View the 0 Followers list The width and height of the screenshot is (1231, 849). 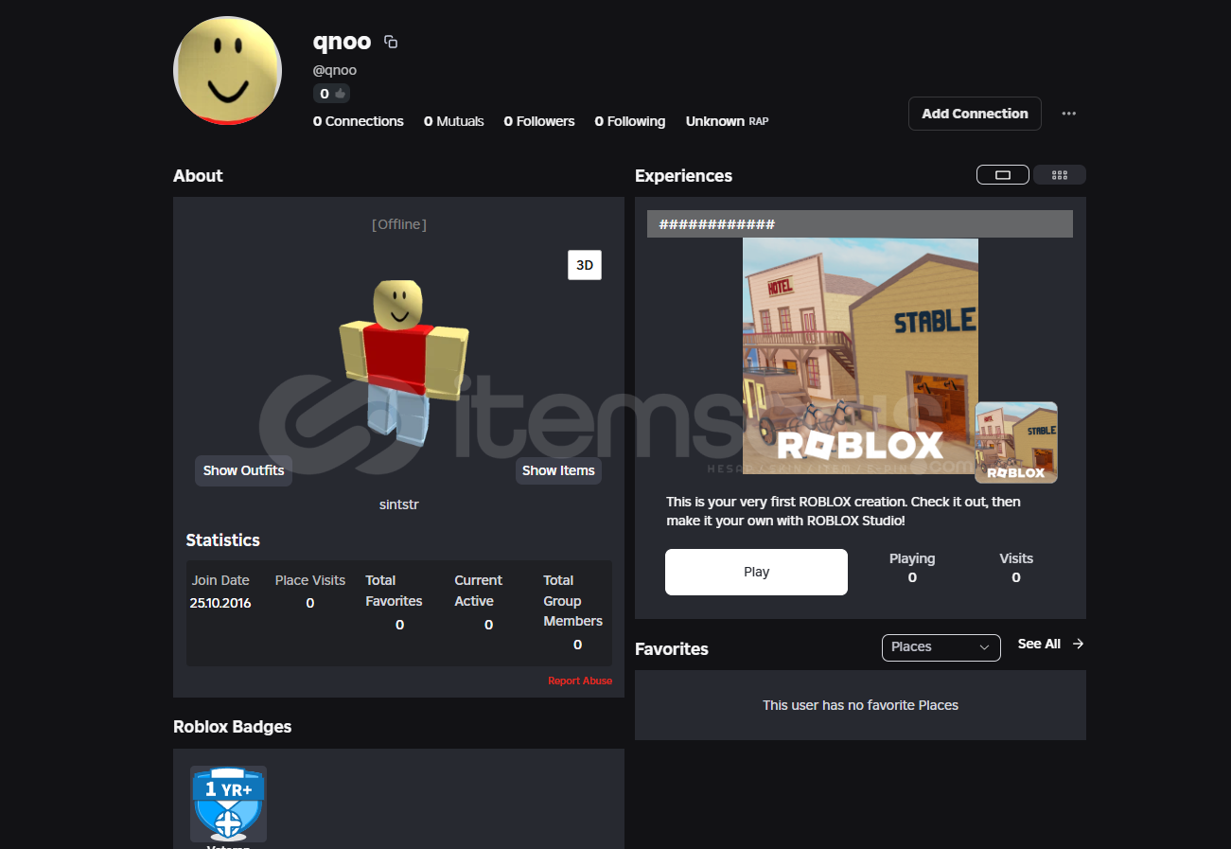click(x=539, y=121)
